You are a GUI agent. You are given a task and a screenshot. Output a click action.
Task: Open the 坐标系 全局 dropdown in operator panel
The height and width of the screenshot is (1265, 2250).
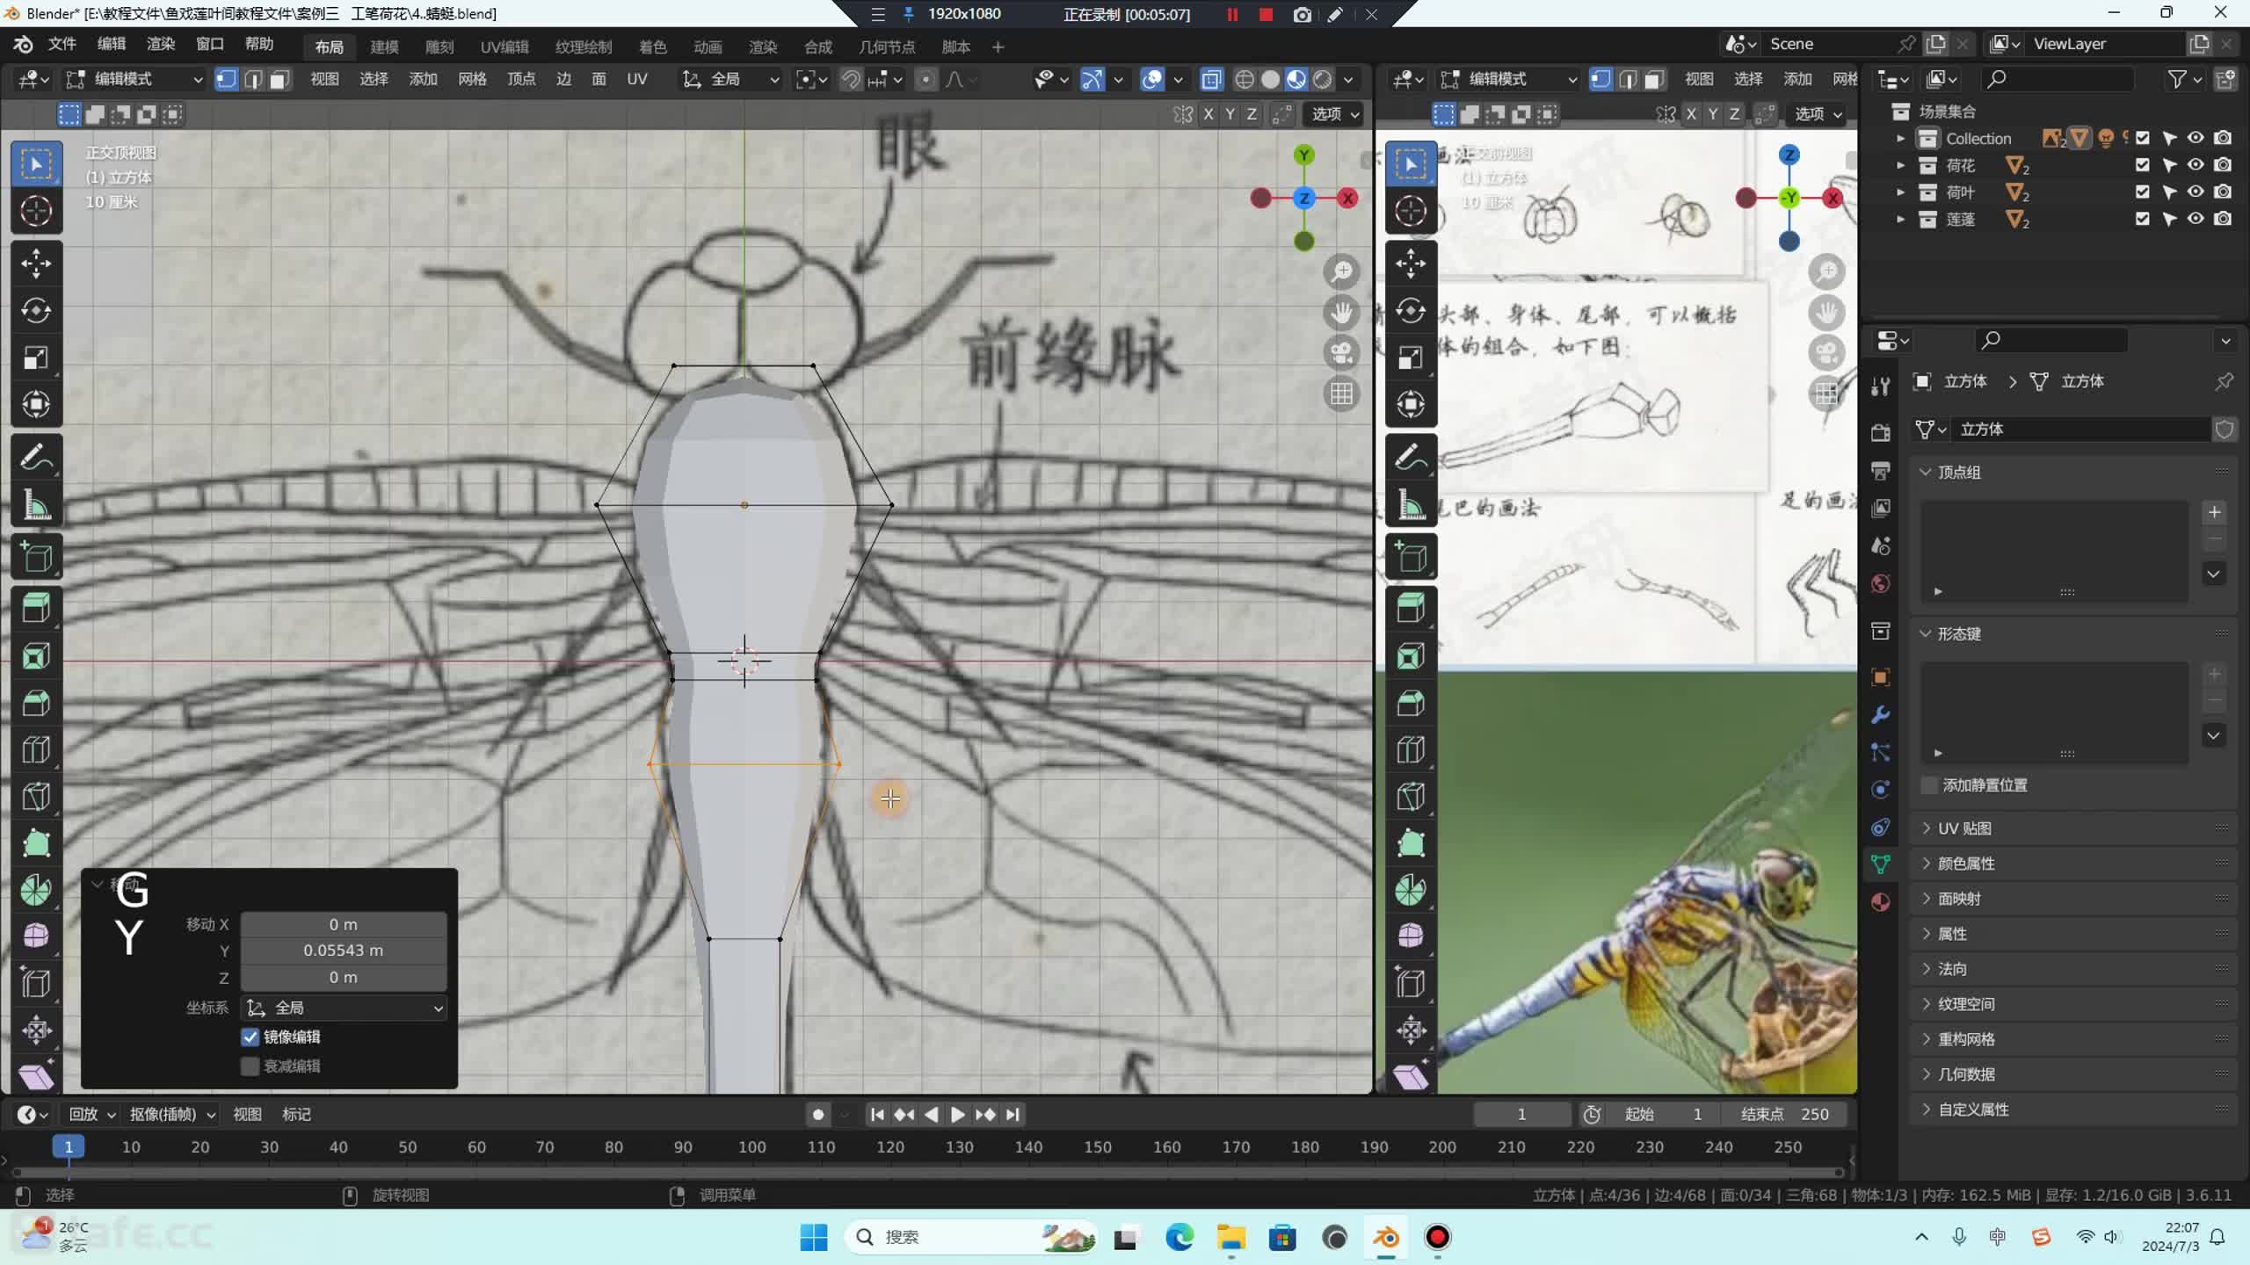coord(344,1008)
